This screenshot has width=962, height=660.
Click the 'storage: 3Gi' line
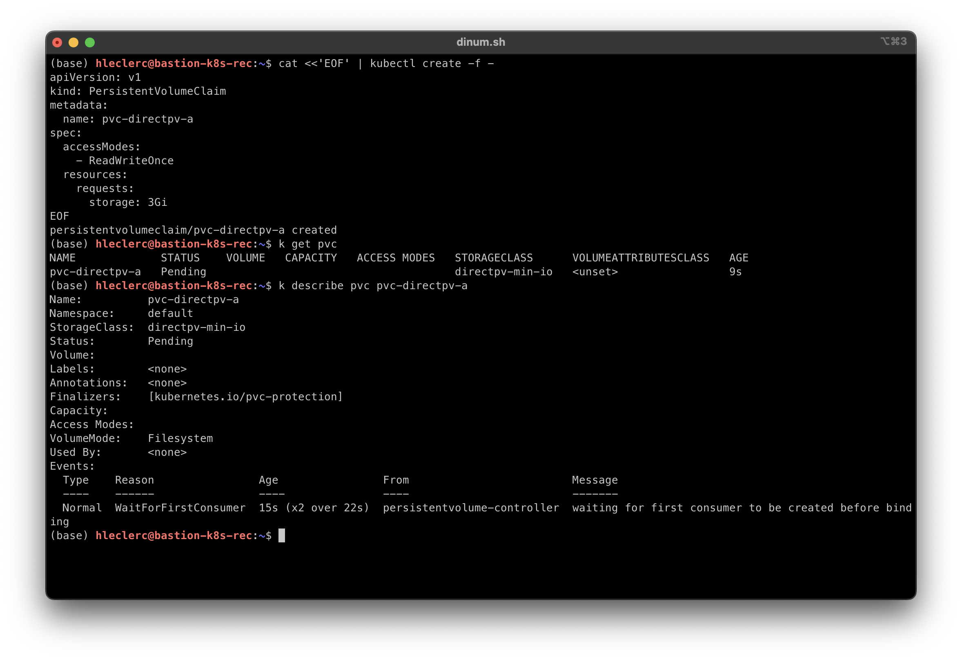tap(128, 202)
